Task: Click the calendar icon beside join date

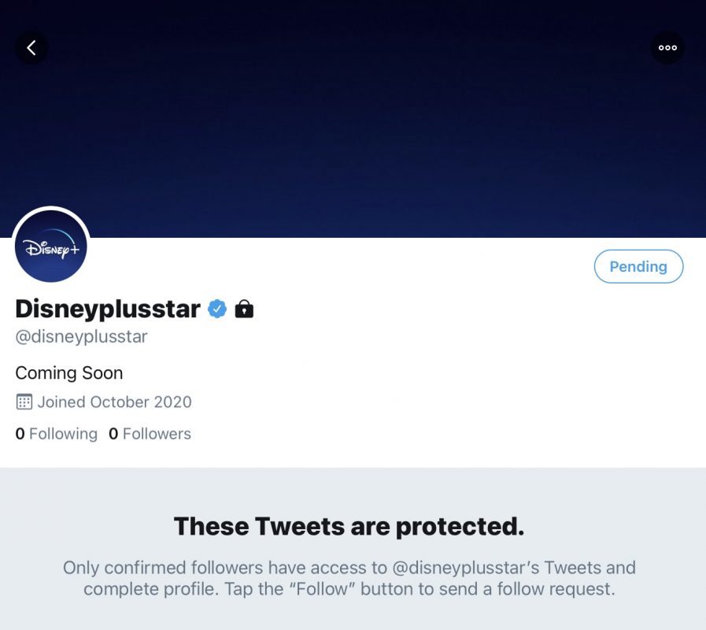Action: 24,402
